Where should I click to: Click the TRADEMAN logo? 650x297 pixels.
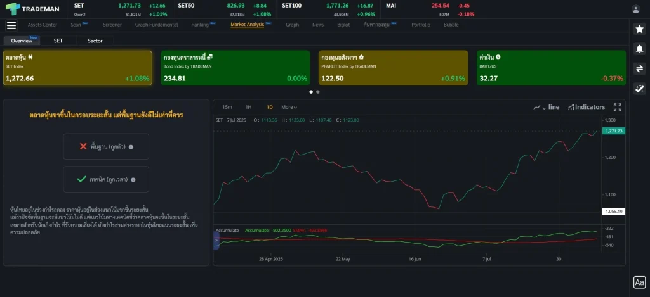tap(33, 9)
